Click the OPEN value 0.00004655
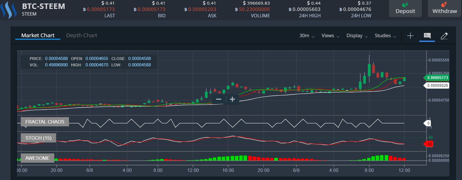Screen dimensions: 462x180 [x=97, y=59]
